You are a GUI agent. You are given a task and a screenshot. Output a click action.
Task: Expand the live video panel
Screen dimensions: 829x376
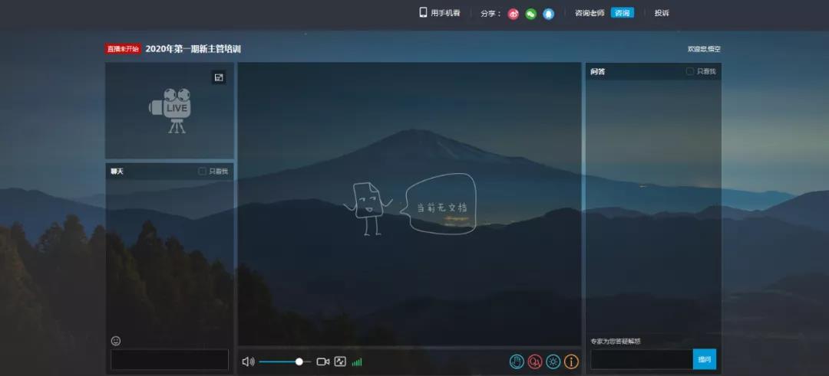[219, 77]
